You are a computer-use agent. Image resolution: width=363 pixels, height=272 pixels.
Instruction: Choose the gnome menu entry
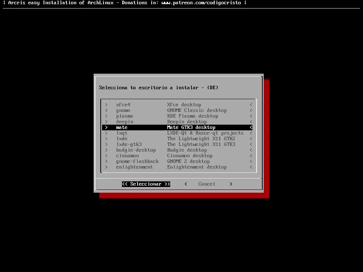point(177,110)
